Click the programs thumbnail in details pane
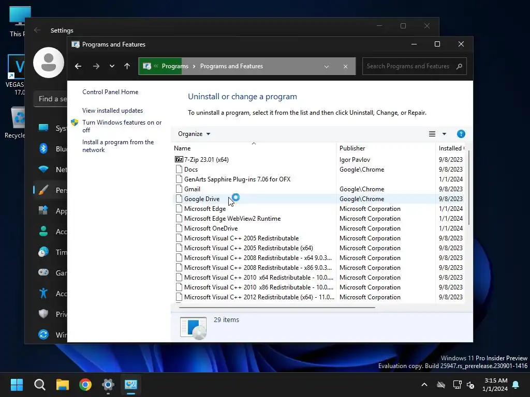The height and width of the screenshot is (397, 530). [193, 327]
